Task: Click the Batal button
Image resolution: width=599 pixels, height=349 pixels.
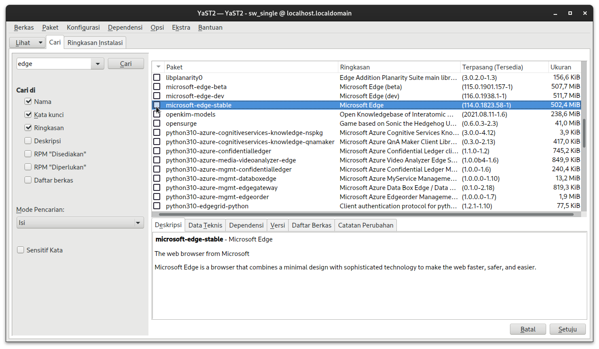Action: coord(528,329)
